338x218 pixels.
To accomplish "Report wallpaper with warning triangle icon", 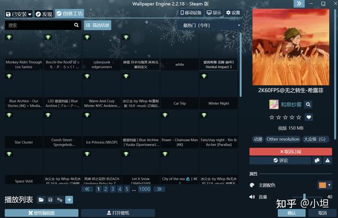I will (x=327, y=160).
